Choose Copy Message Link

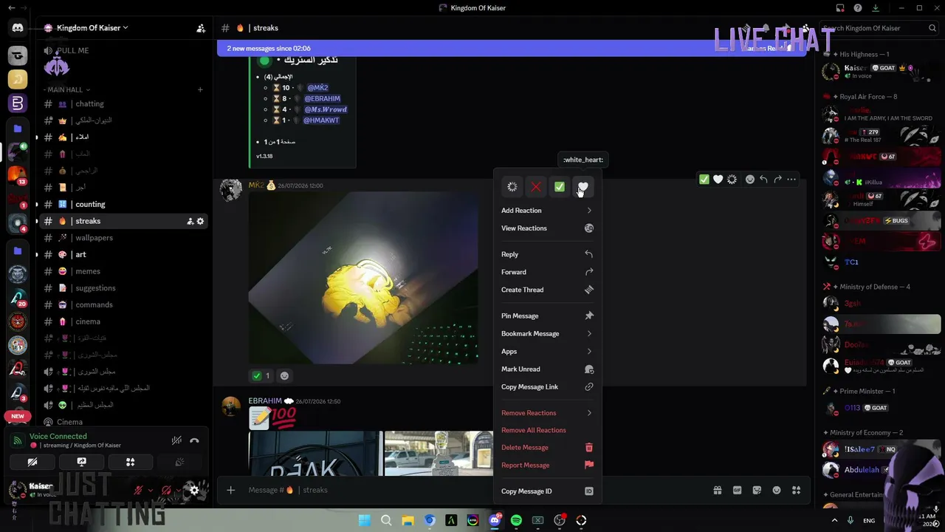click(547, 386)
